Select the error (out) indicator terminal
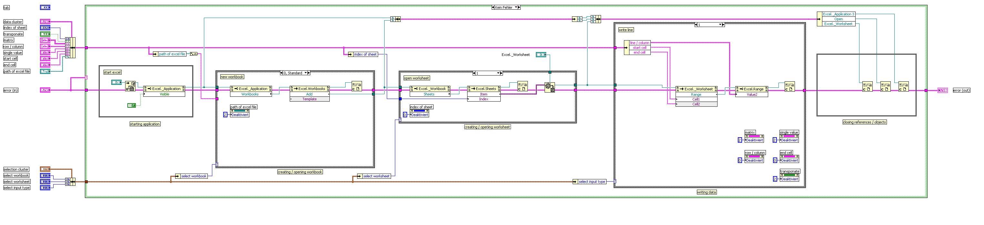Image resolution: width=984 pixels, height=225 pixels. pyautogui.click(x=943, y=90)
